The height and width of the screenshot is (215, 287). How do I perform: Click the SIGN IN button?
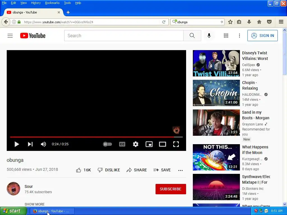click(262, 36)
